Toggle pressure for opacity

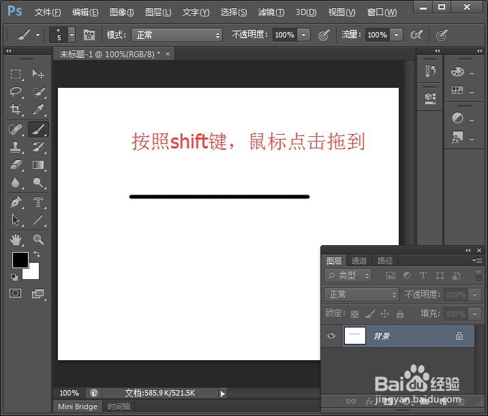[x=324, y=35]
